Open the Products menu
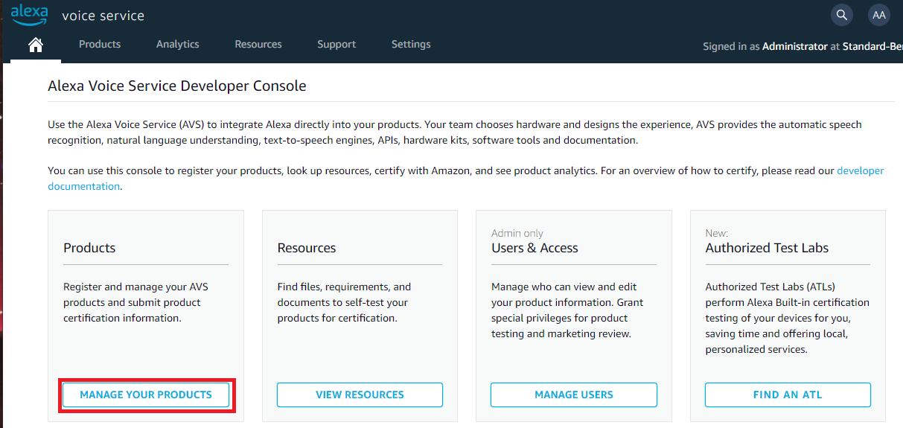The width and height of the screenshot is (903, 428). pyautogui.click(x=100, y=44)
